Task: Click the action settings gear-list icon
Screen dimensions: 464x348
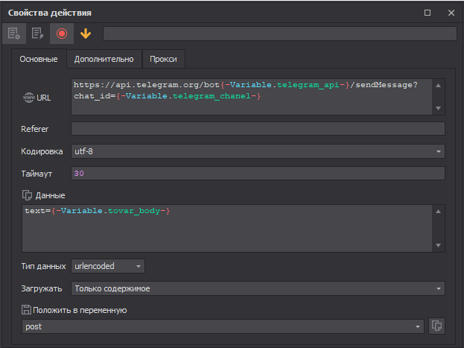Action: pyautogui.click(x=13, y=34)
